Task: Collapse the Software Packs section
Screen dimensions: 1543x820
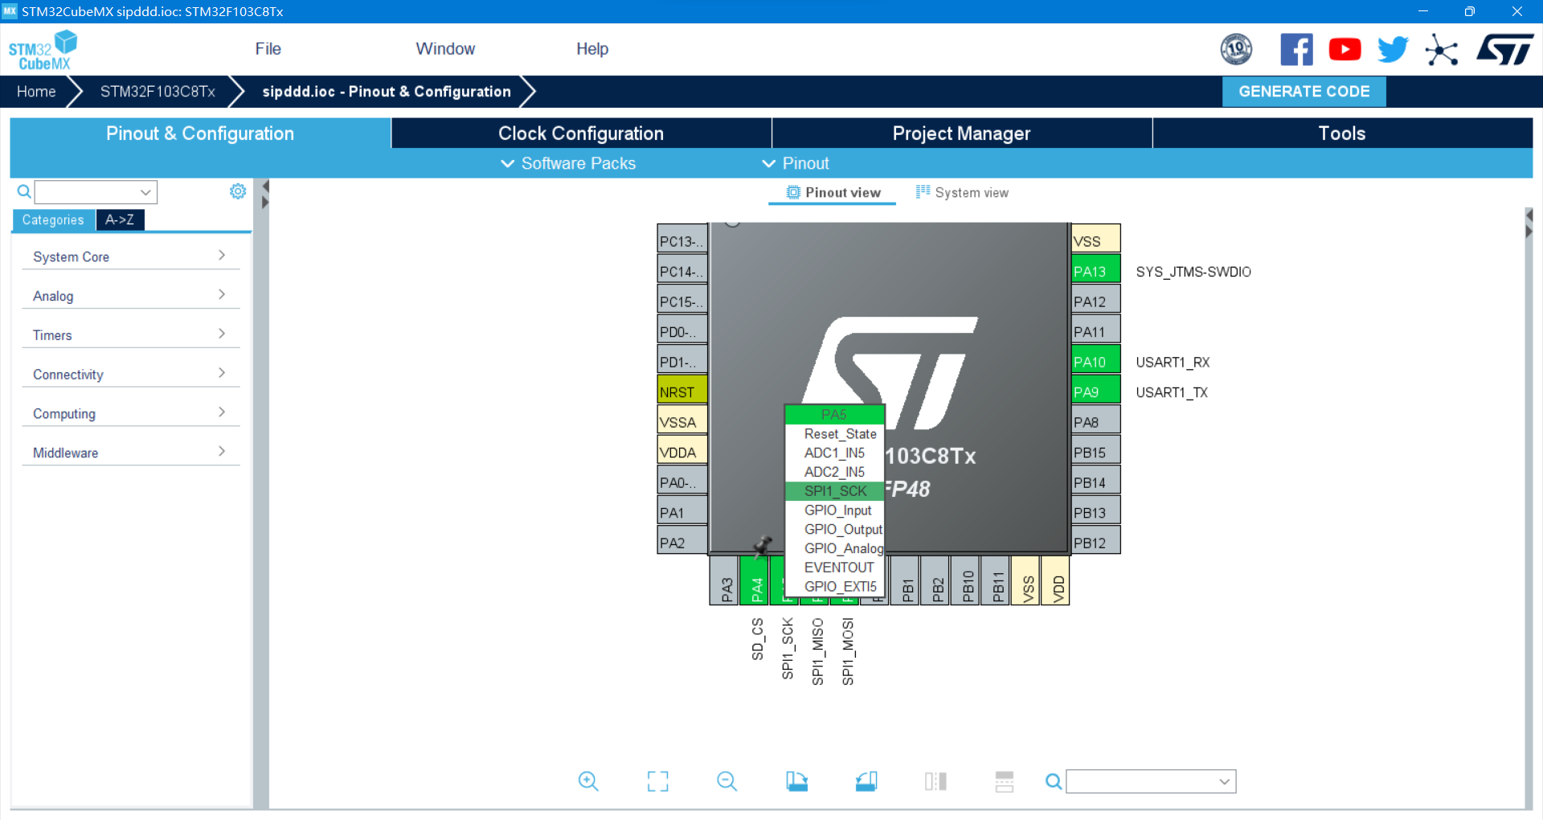Action: (567, 163)
